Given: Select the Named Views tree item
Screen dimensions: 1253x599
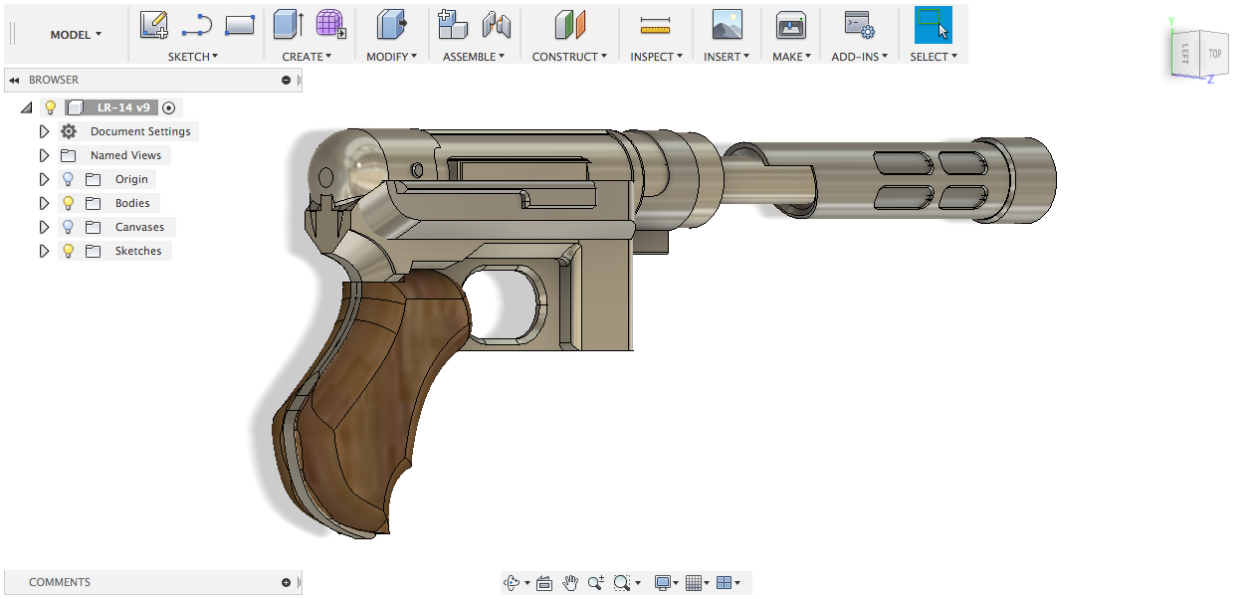Looking at the screenshot, I should (125, 155).
